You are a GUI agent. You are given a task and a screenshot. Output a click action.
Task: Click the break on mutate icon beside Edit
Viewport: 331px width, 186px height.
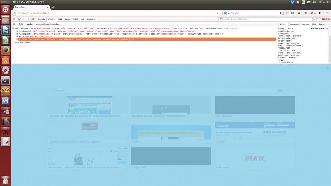14,24
